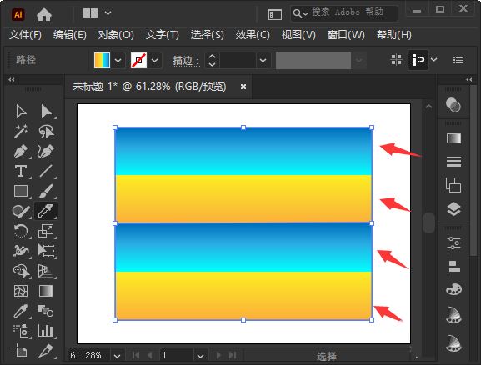Open the 视图(V) menu
This screenshot has height=365, width=481.
point(298,35)
